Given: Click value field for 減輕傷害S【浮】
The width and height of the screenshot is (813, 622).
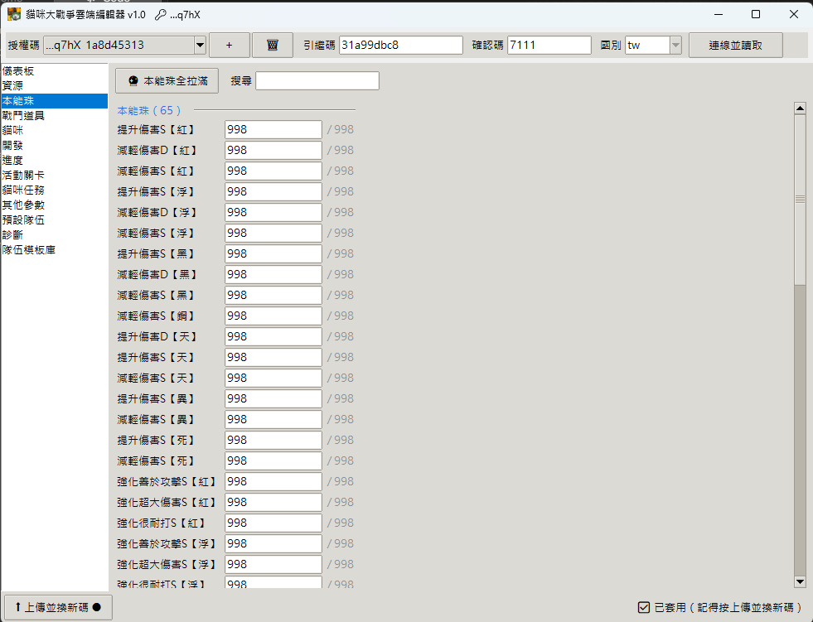Looking at the screenshot, I should pyautogui.click(x=273, y=234).
